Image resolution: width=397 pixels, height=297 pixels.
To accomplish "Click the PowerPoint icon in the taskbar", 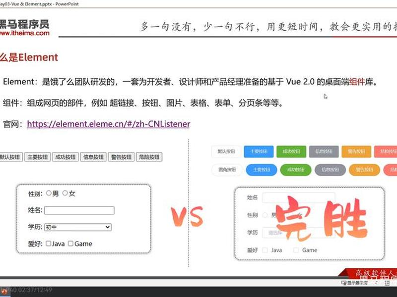I will click(x=4, y=292).
